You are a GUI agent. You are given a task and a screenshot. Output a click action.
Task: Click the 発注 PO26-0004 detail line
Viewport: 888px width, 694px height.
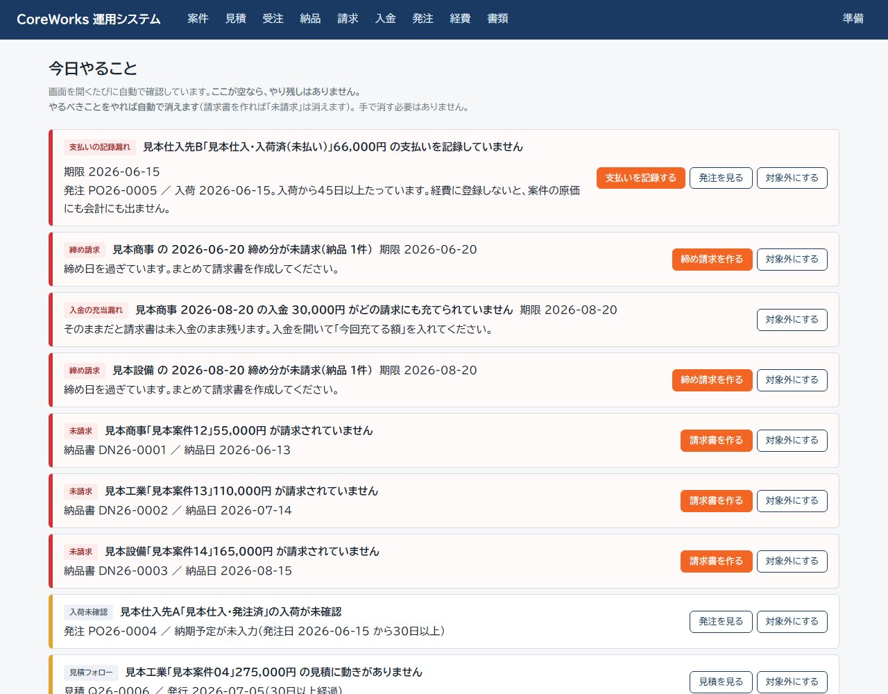click(x=255, y=632)
